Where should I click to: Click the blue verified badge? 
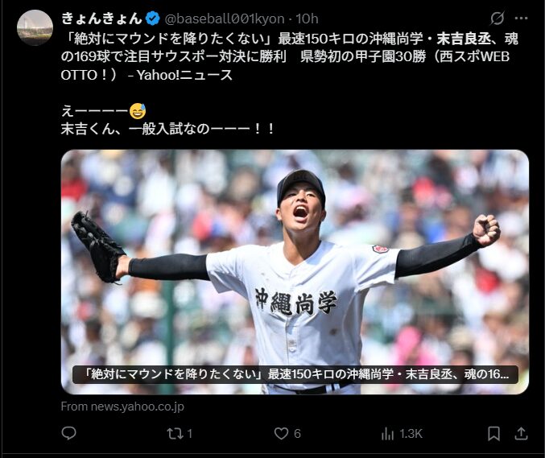coord(152,19)
